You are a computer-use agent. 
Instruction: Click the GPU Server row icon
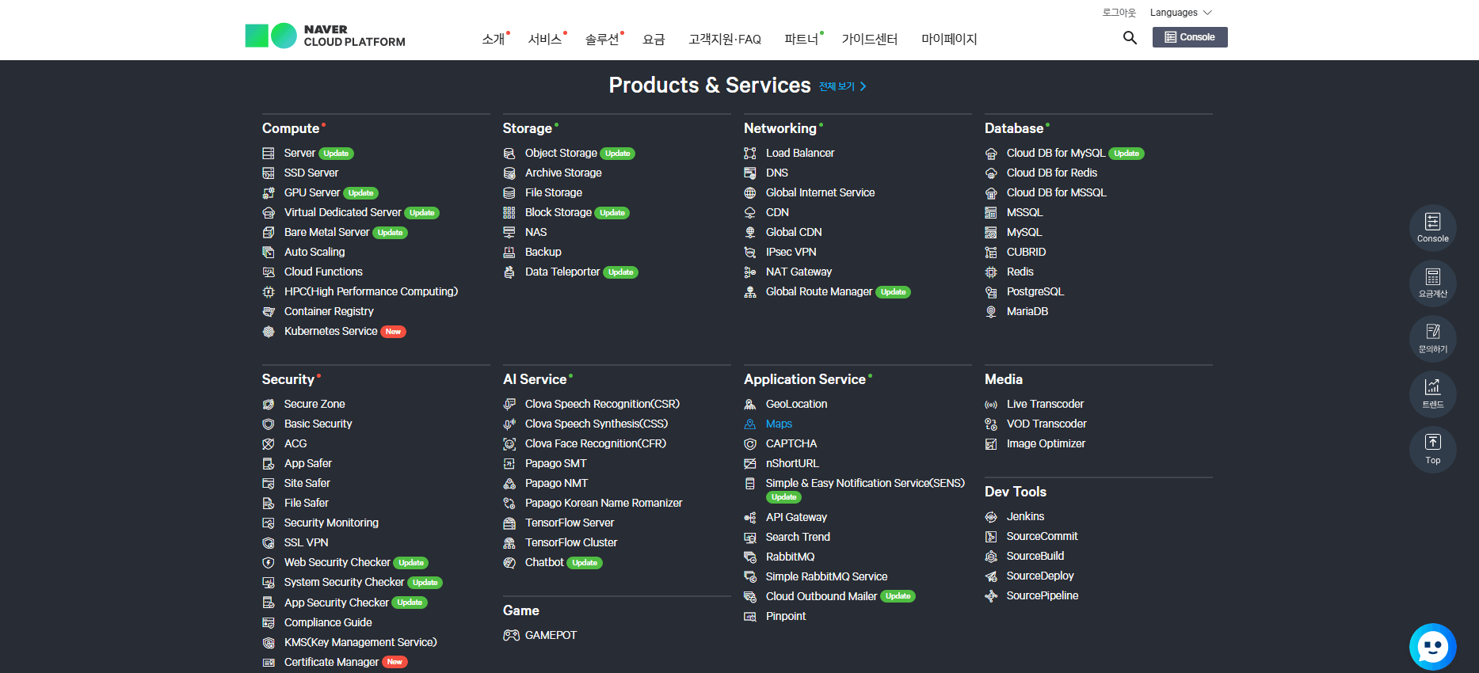(269, 193)
